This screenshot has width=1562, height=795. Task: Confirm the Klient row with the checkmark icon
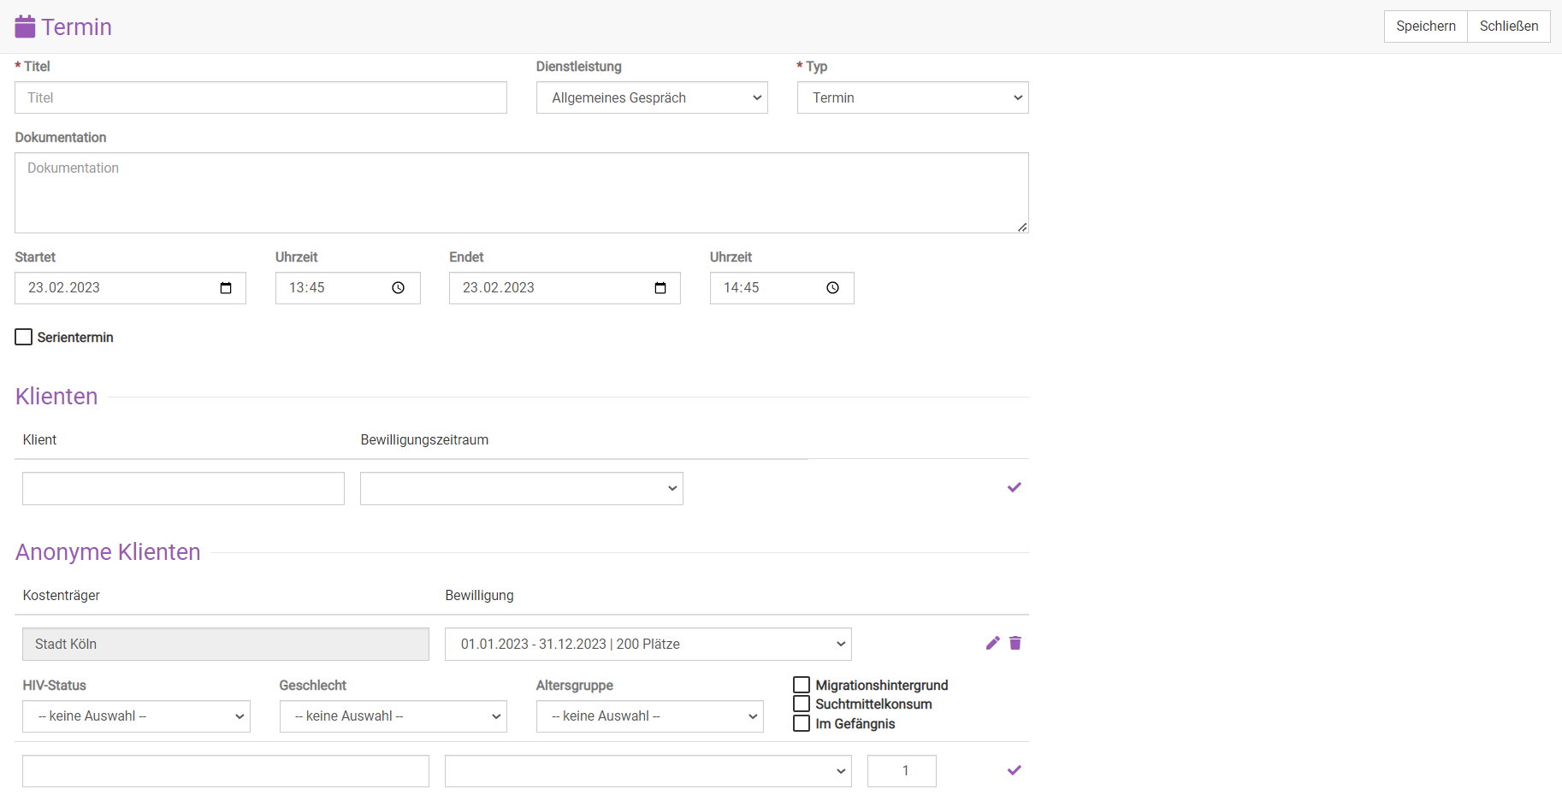[1015, 487]
